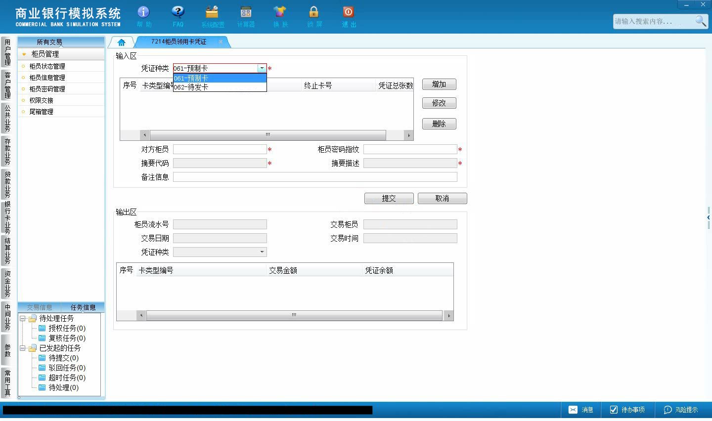Viewport: 712px width, 421px height.
Task: Open 消息 messages in status bar
Action: (581, 410)
